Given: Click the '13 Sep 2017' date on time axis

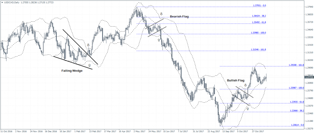Looking at the screenshot, I should pyautogui.click(x=228, y=132).
